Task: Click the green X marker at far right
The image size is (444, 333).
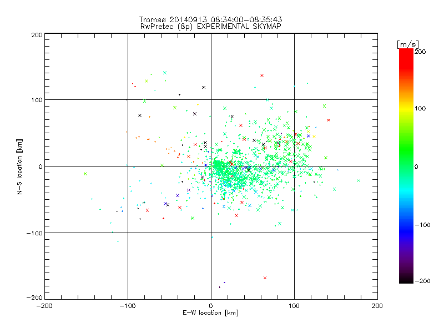Action: click(x=359, y=181)
